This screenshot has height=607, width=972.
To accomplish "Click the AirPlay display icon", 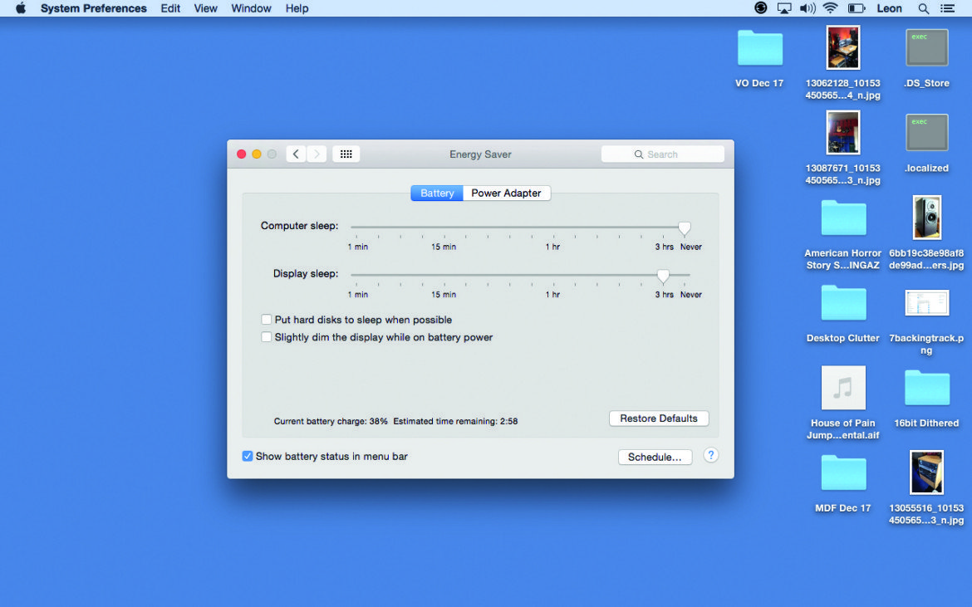I will pos(784,8).
